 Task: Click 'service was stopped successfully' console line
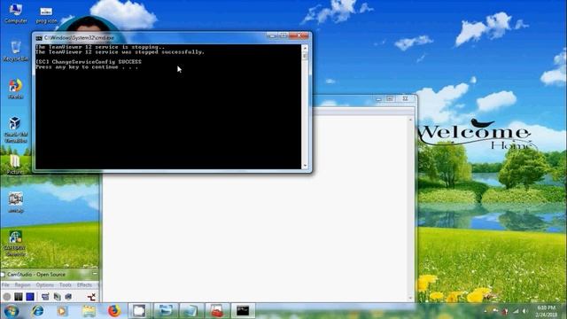[x=120, y=52]
